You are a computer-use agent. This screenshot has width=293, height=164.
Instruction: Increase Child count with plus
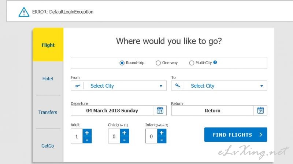click(124, 133)
